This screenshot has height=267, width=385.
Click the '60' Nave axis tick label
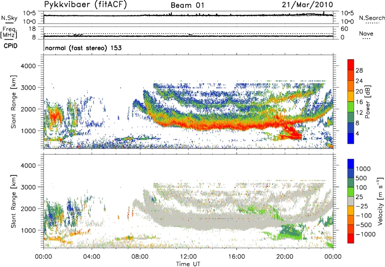[x=344, y=29]
